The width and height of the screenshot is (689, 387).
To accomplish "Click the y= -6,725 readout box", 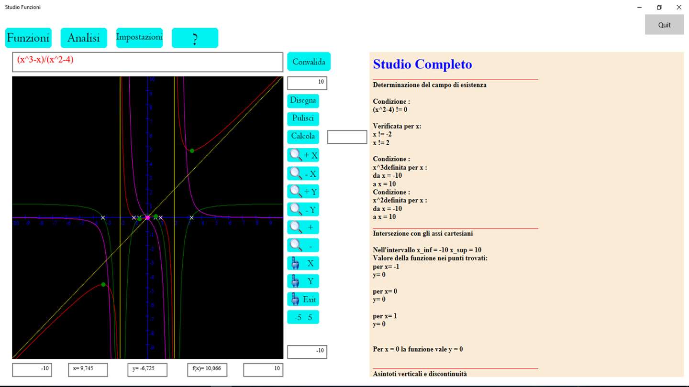I will point(147,370).
